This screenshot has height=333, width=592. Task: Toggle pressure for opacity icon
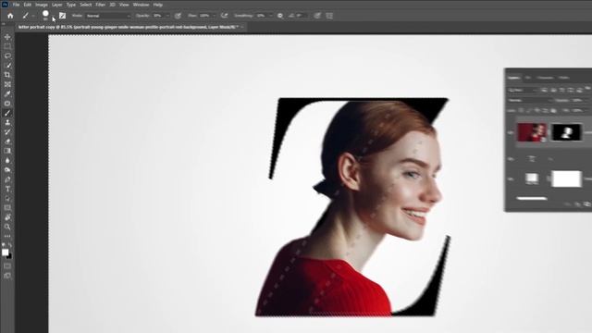point(178,16)
